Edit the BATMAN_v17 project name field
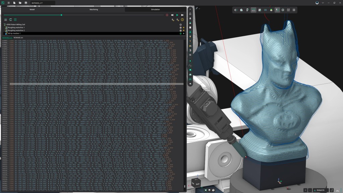343x193 pixels. click(x=43, y=3)
